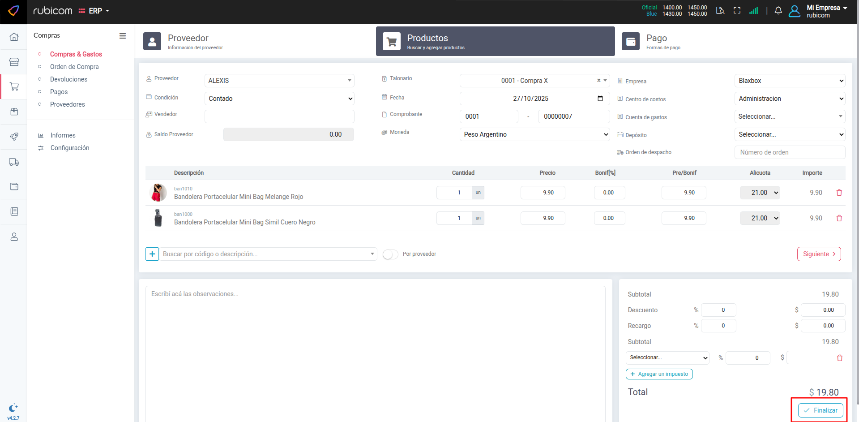859x422 pixels.
Task: Open the notifications bell icon
Action: click(778, 11)
